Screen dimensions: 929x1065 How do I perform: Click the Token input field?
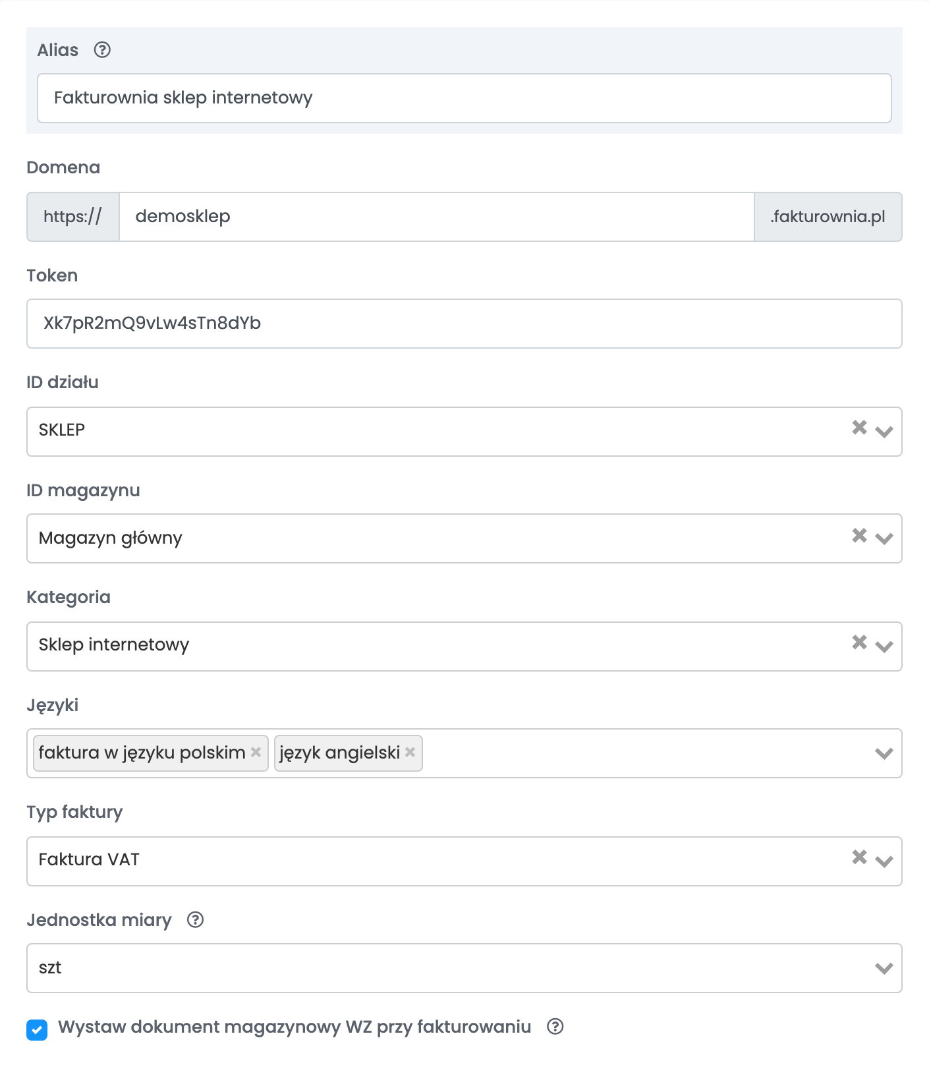click(x=464, y=324)
